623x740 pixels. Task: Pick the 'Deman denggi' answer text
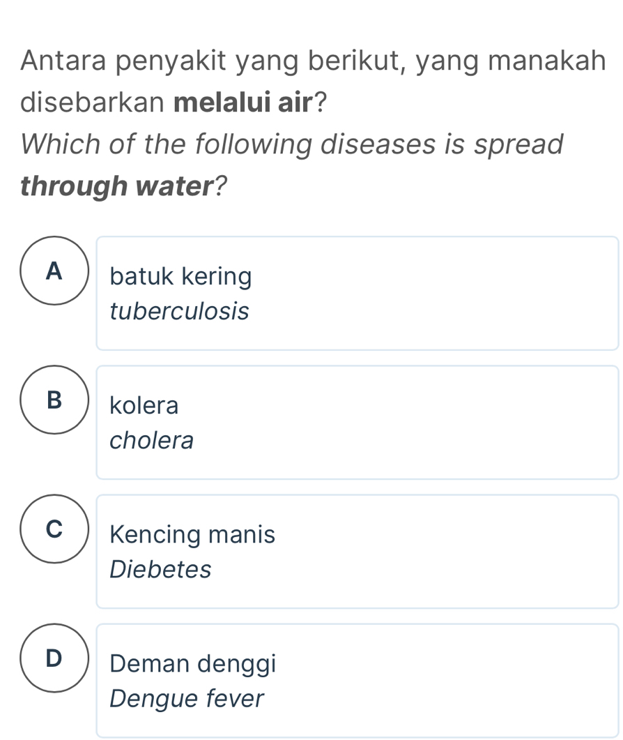point(192,663)
